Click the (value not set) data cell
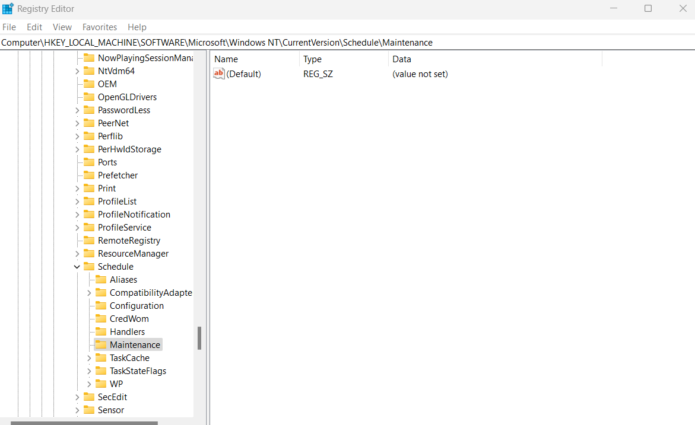The width and height of the screenshot is (695, 425). (x=420, y=74)
